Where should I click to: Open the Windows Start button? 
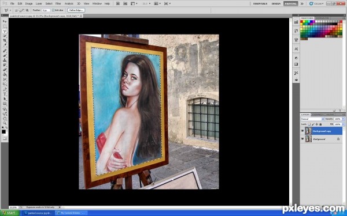10,213
